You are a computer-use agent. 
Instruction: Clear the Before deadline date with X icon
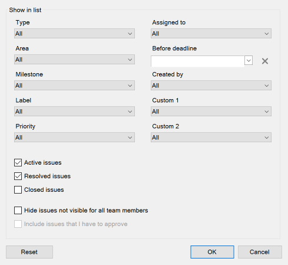click(265, 61)
